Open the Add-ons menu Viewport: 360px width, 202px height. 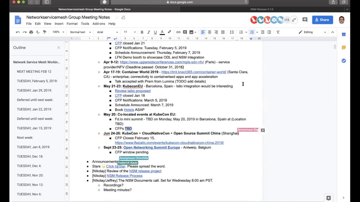coord(99,24)
